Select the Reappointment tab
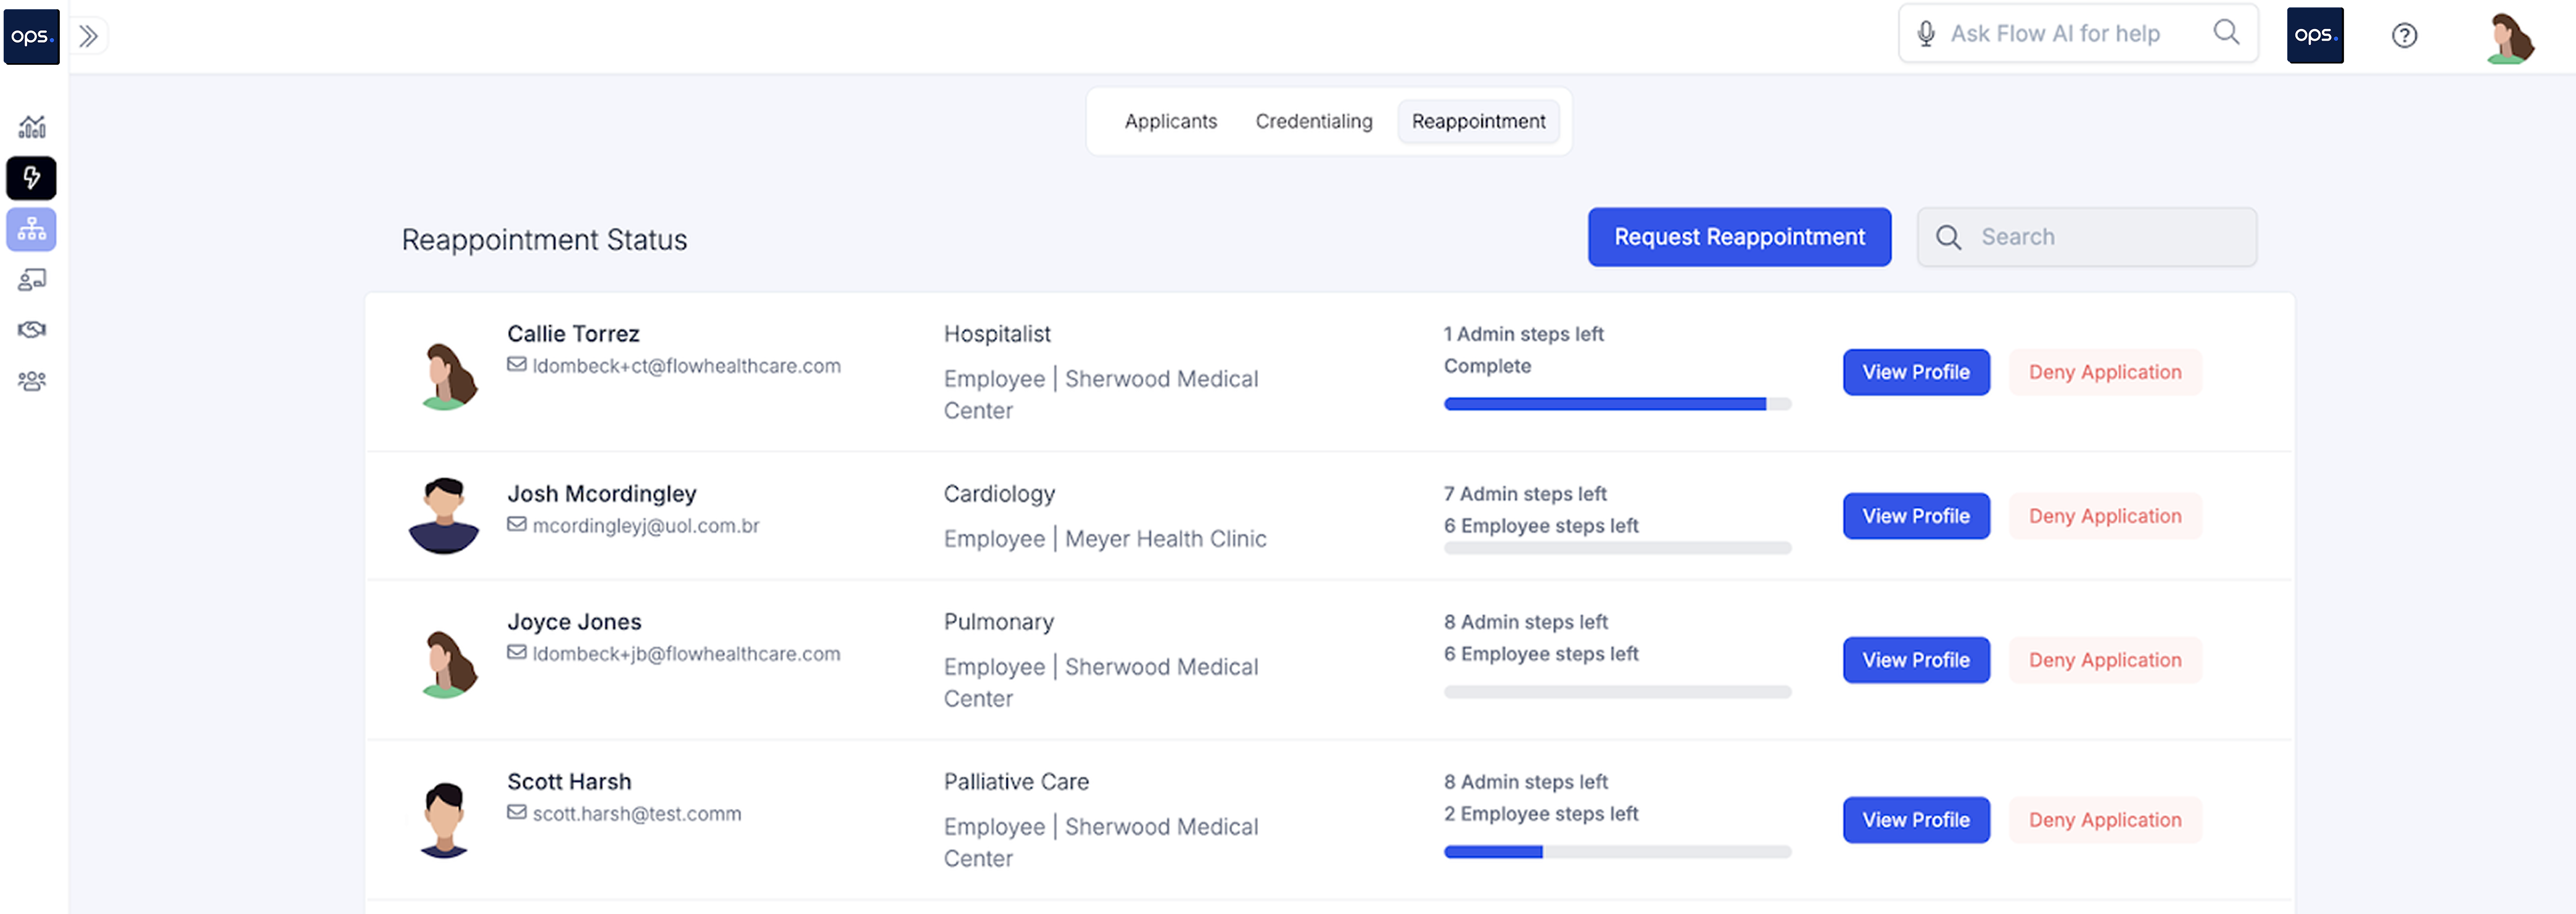 [x=1478, y=121]
